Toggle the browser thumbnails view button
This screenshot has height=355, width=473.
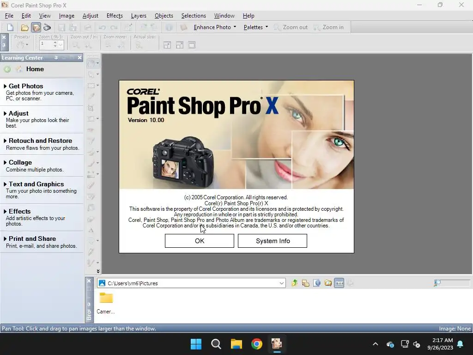click(x=339, y=283)
